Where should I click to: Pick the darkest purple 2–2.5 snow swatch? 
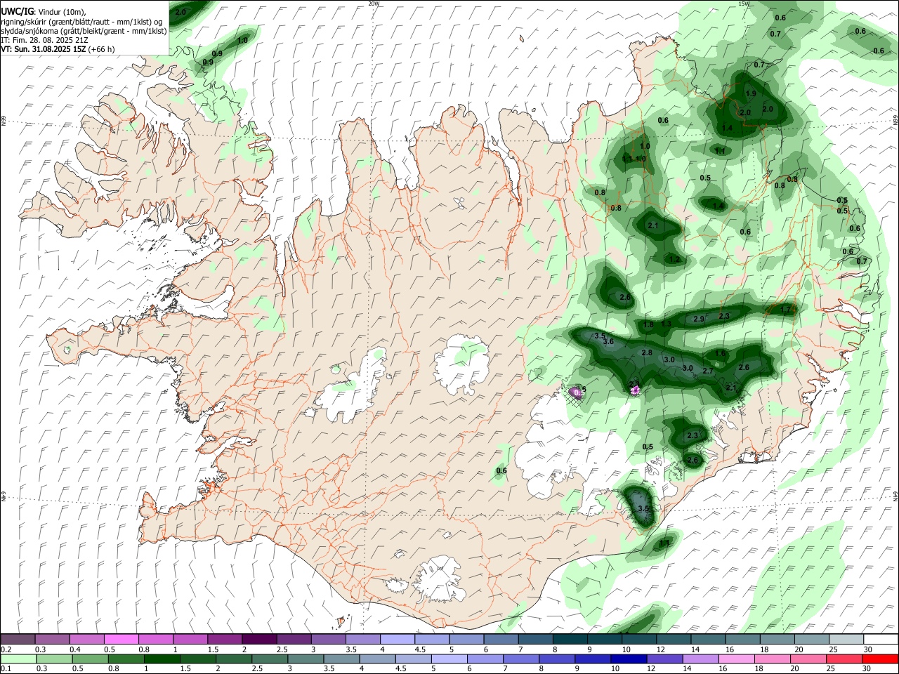tap(259, 640)
